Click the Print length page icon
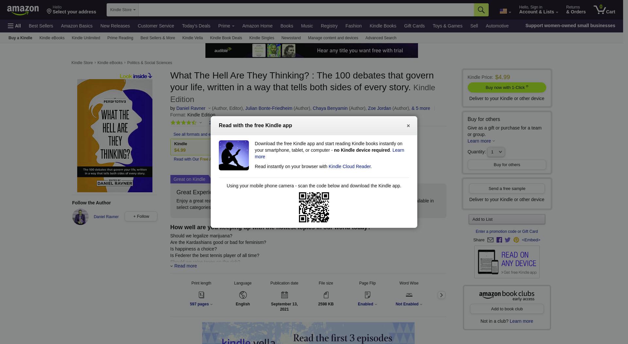 (x=201, y=295)
